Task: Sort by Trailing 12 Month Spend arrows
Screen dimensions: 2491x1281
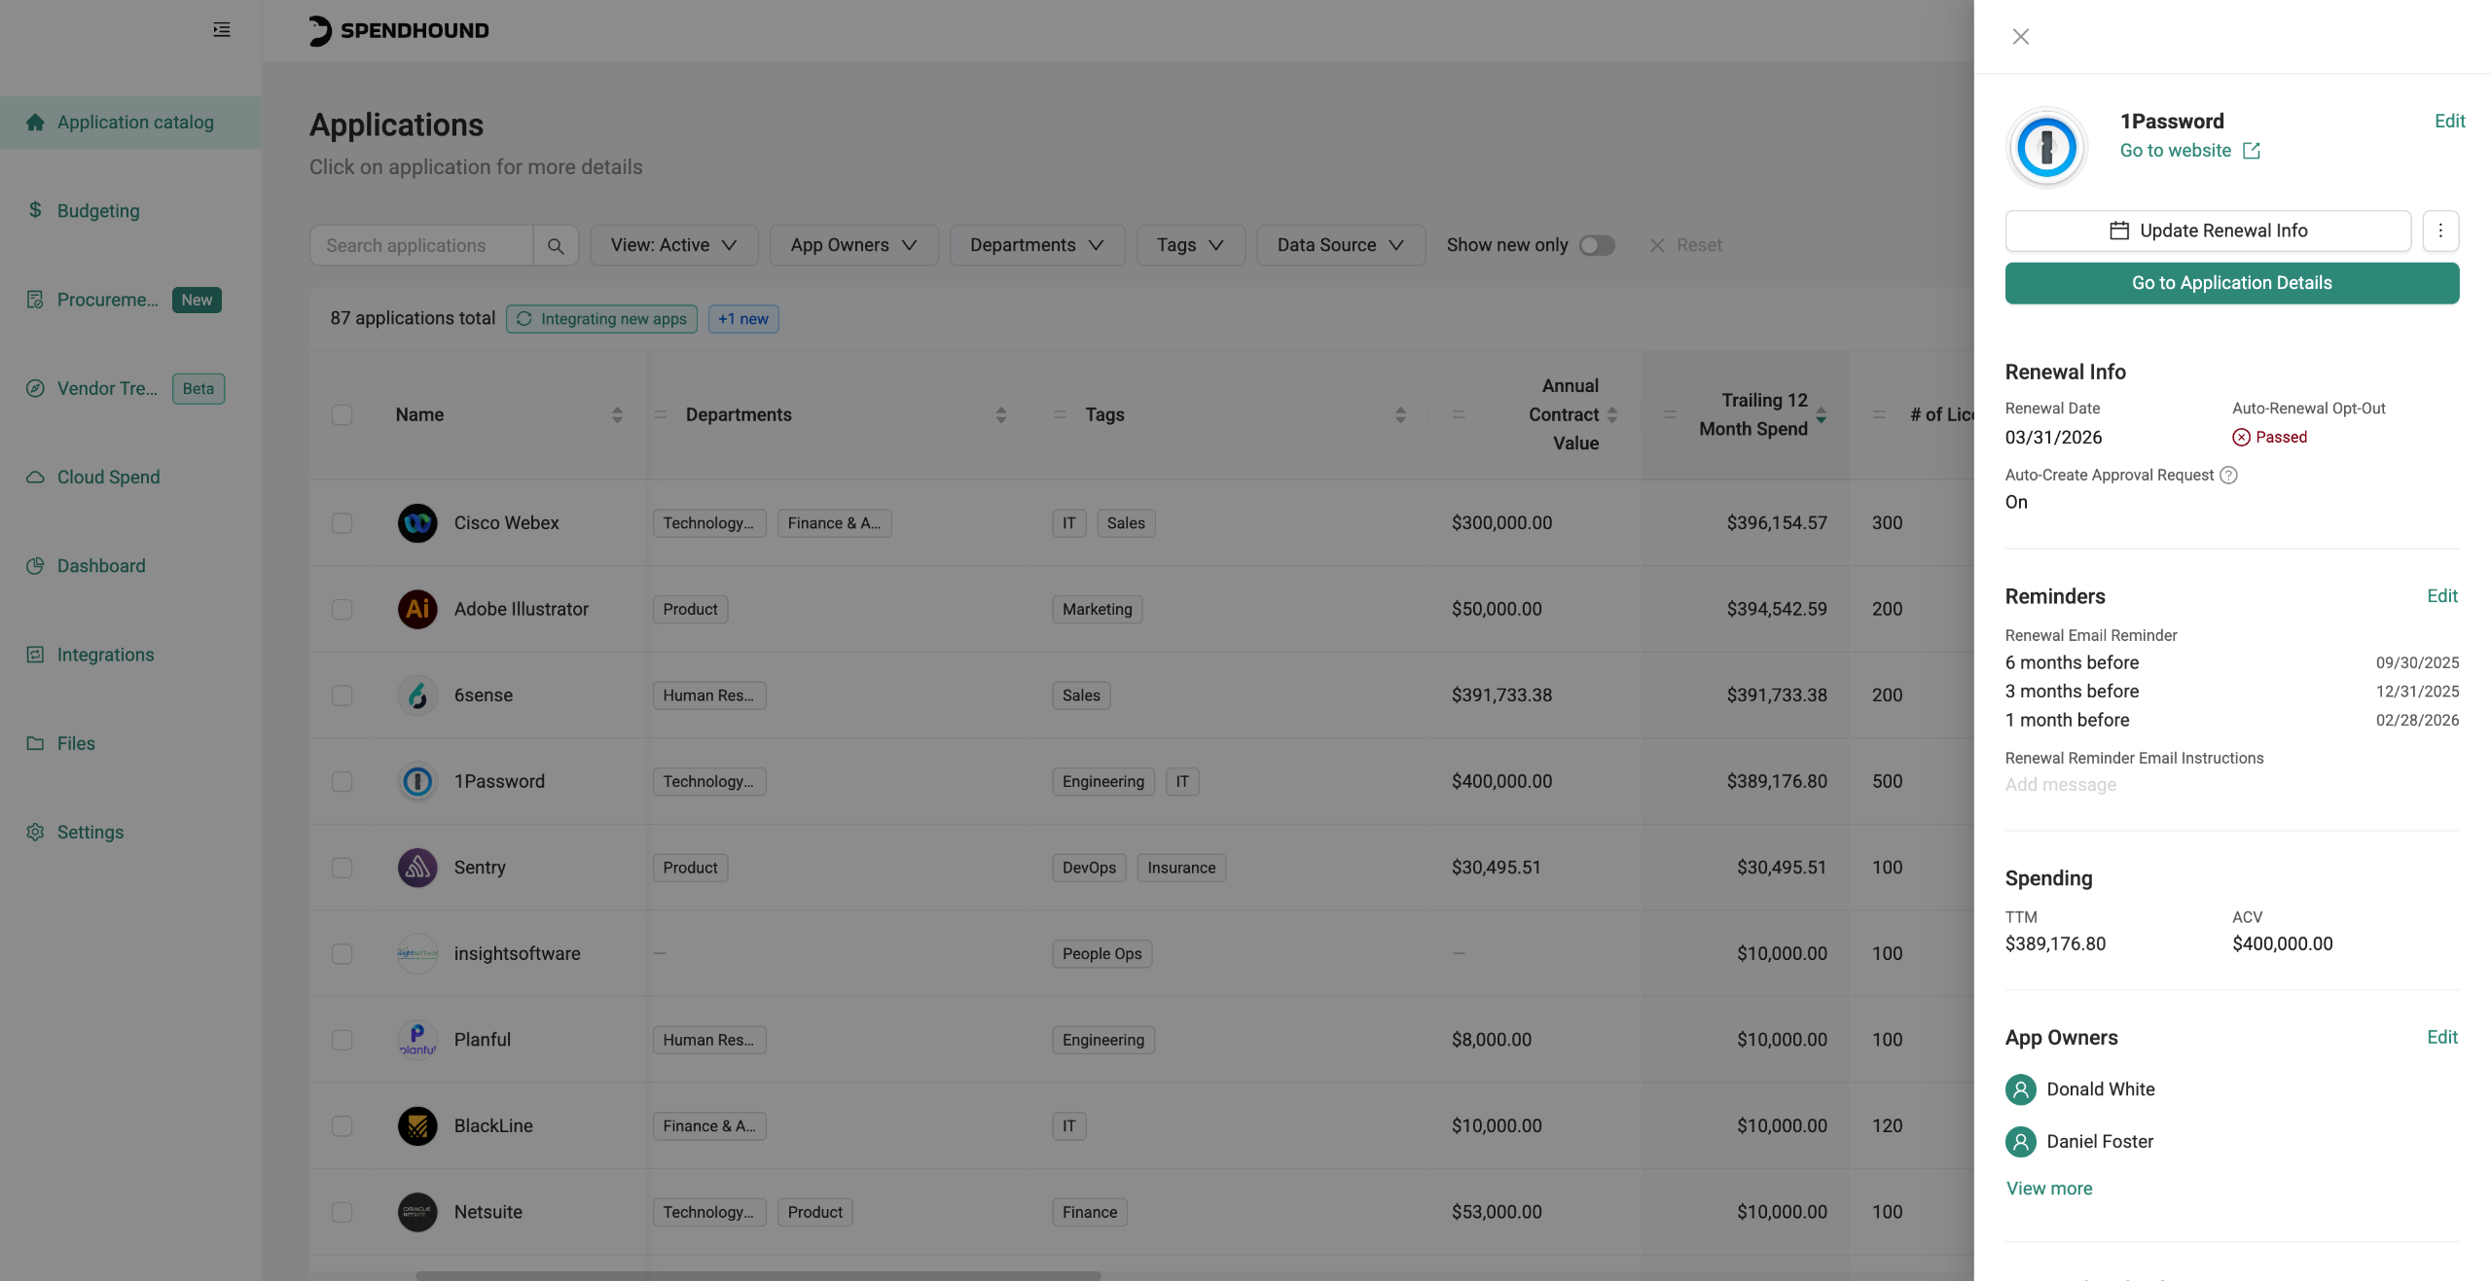Action: point(1822,415)
